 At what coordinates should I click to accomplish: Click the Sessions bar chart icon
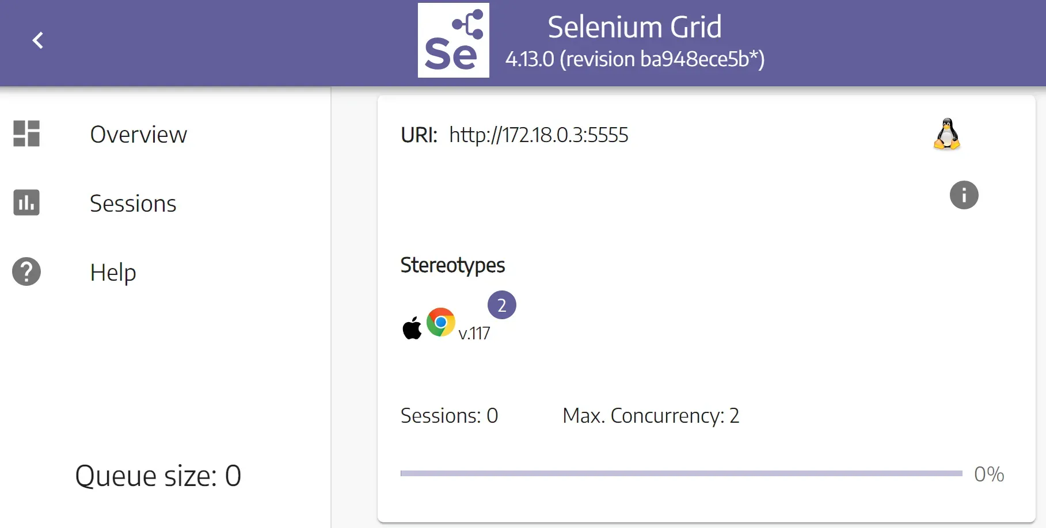26,202
